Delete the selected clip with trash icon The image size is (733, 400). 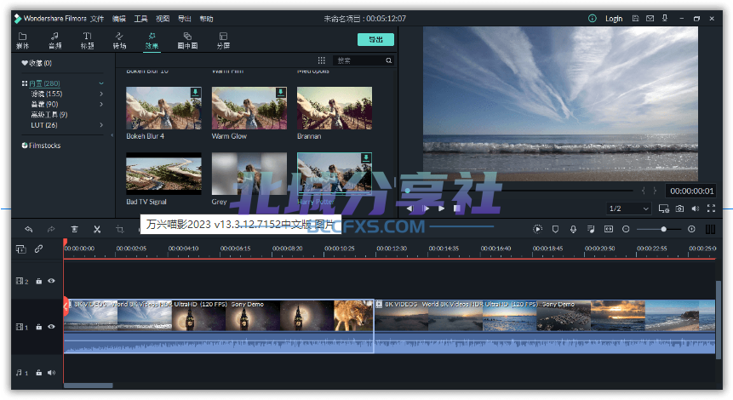(74, 229)
